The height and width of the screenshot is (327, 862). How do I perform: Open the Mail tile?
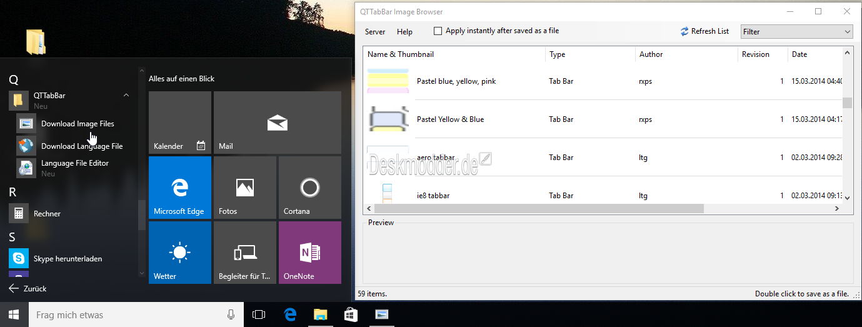coord(278,123)
